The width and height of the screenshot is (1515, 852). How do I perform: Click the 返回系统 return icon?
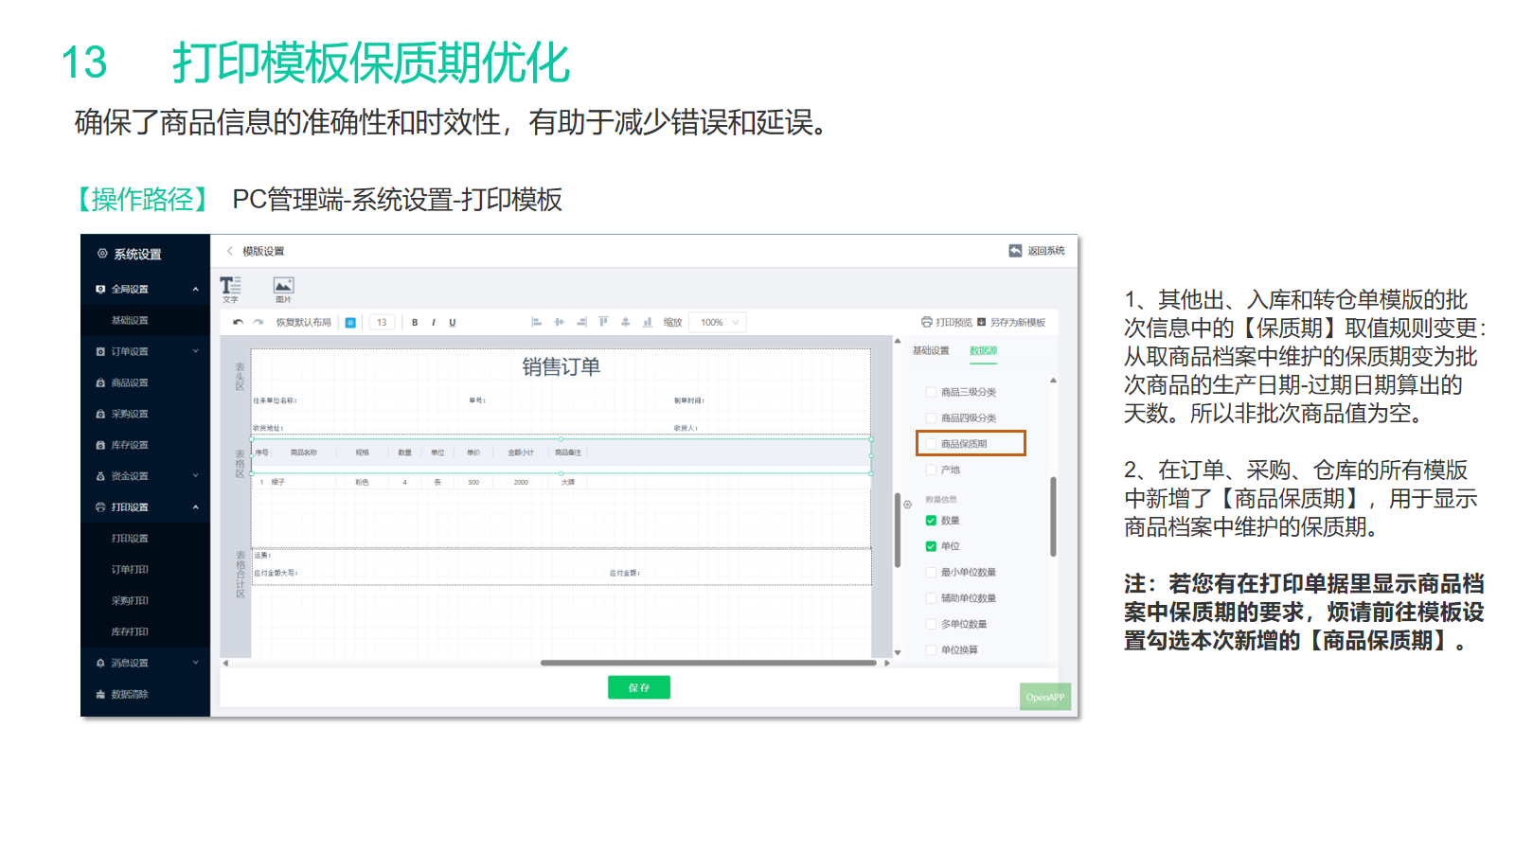pyautogui.click(x=1015, y=251)
